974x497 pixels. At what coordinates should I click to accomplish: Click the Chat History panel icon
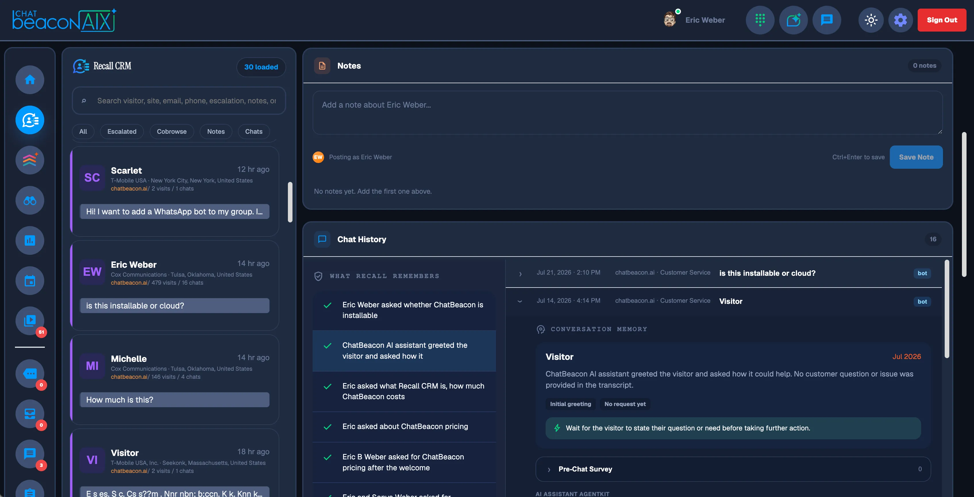click(322, 239)
